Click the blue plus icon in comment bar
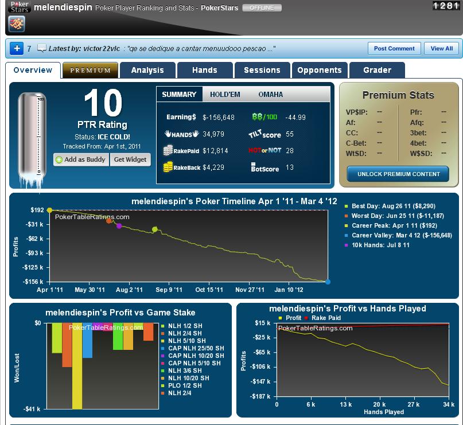The width and height of the screenshot is (463, 425). click(17, 48)
